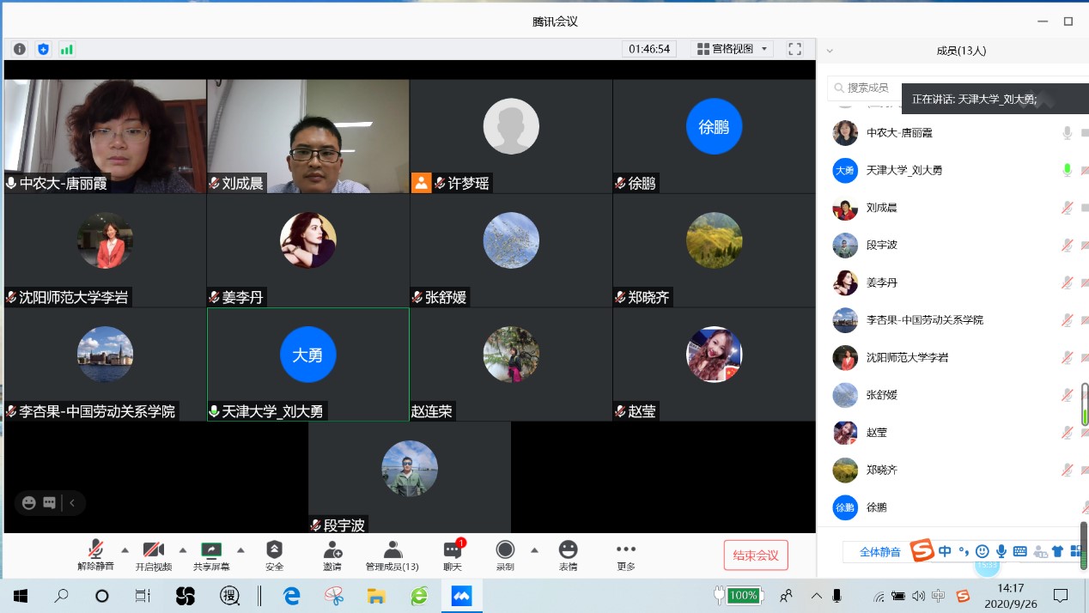1089x613 pixels.
Task: Open the 安全 security settings
Action: point(274,555)
